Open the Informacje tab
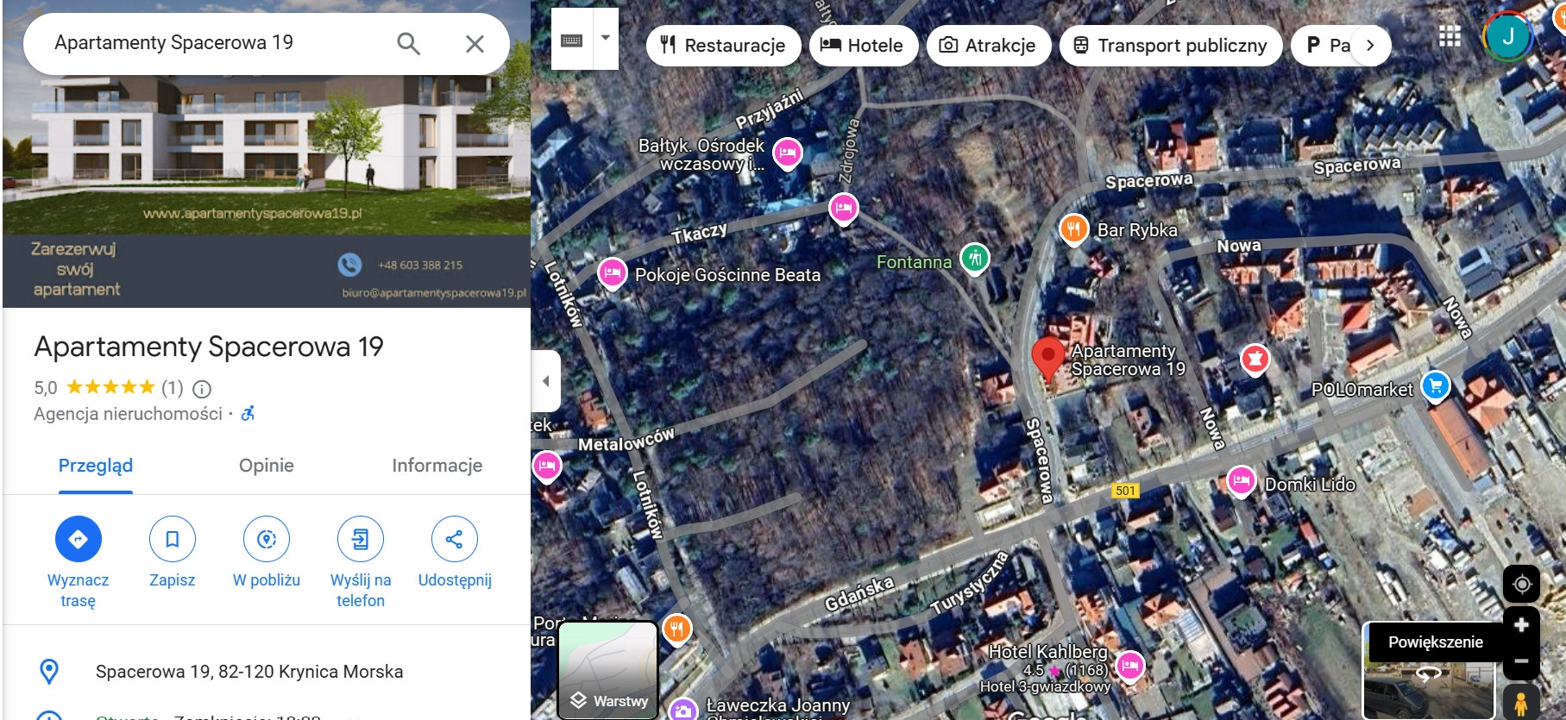The width and height of the screenshot is (1566, 720). (x=437, y=466)
